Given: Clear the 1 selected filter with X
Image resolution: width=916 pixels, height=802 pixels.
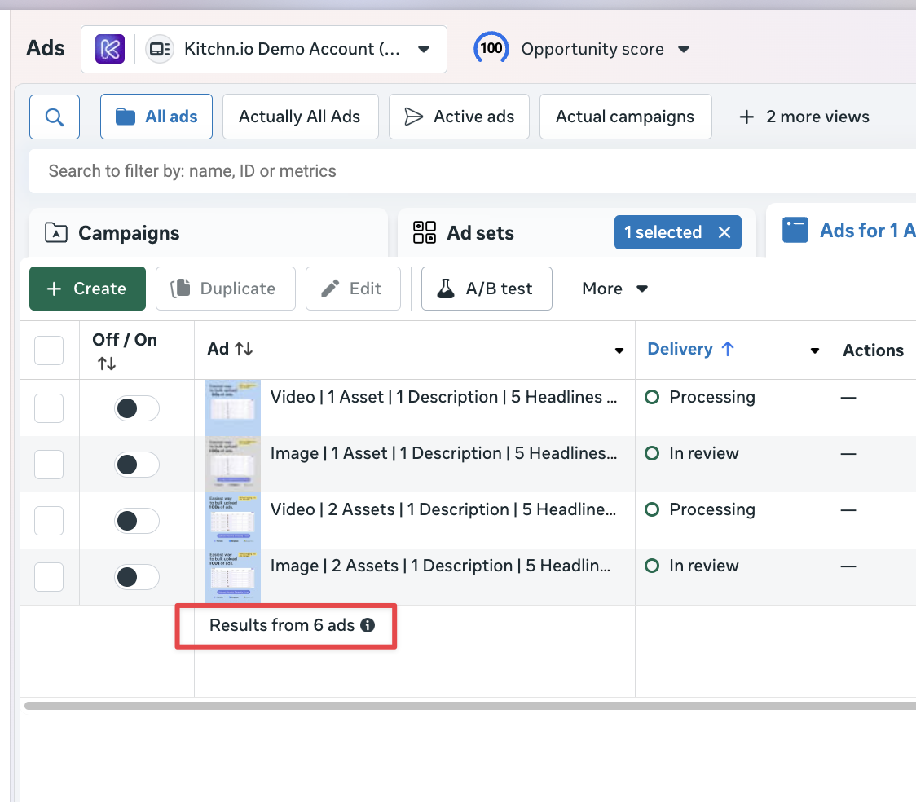Looking at the screenshot, I should pos(724,232).
